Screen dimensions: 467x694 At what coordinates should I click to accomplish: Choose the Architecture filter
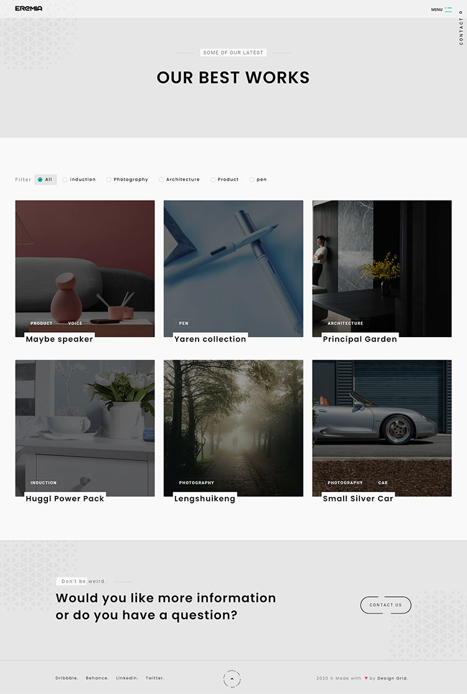[161, 179]
